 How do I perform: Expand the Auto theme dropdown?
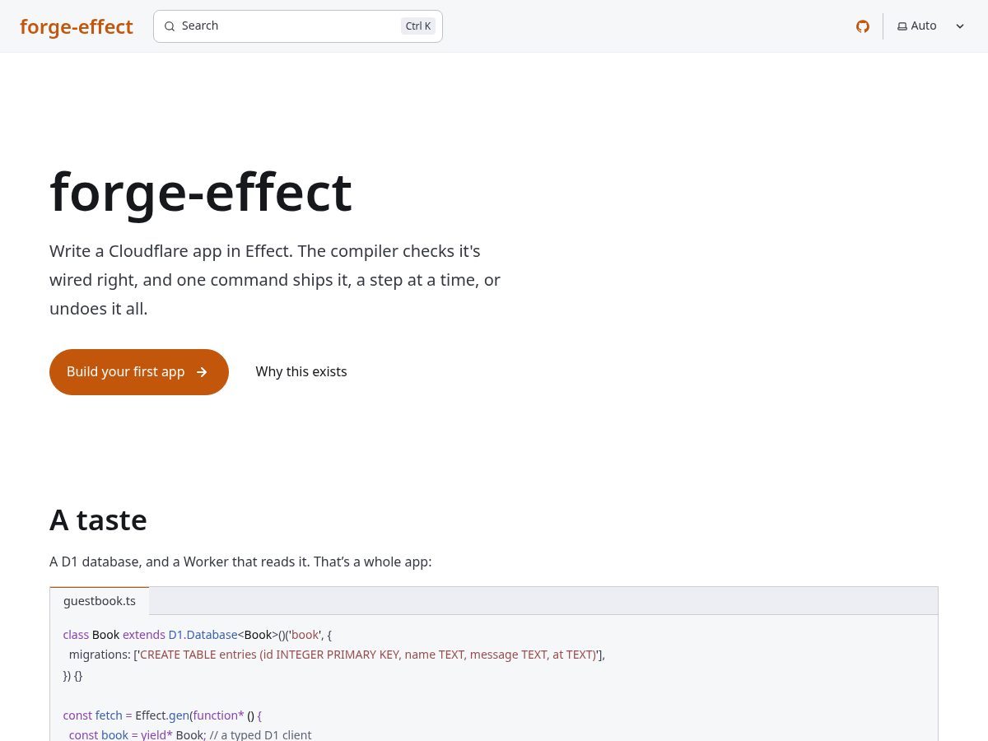click(931, 26)
